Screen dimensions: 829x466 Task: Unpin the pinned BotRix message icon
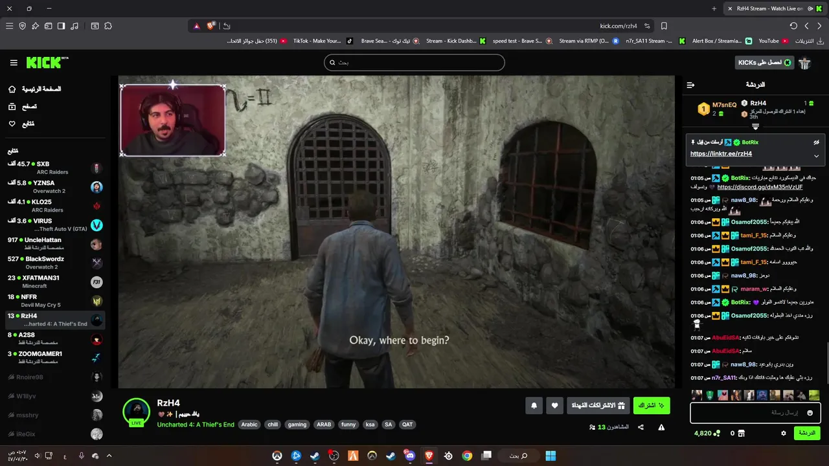point(816,142)
